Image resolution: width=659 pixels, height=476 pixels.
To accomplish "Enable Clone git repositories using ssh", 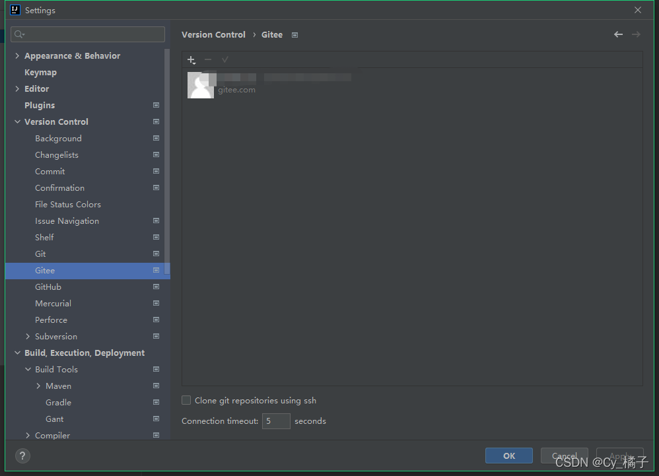I will coord(186,400).
